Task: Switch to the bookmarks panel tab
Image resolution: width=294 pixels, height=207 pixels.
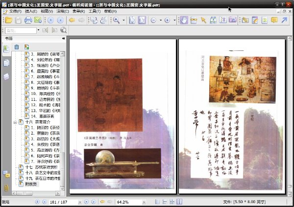Action: pos(6,49)
